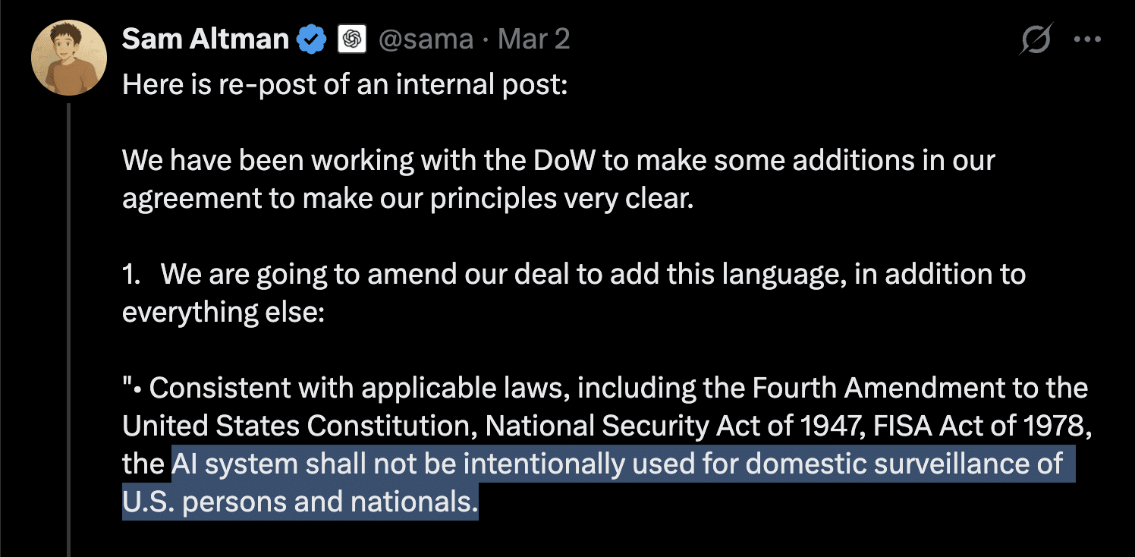
Task: Click the 'everything else:' line
Action: click(x=223, y=312)
